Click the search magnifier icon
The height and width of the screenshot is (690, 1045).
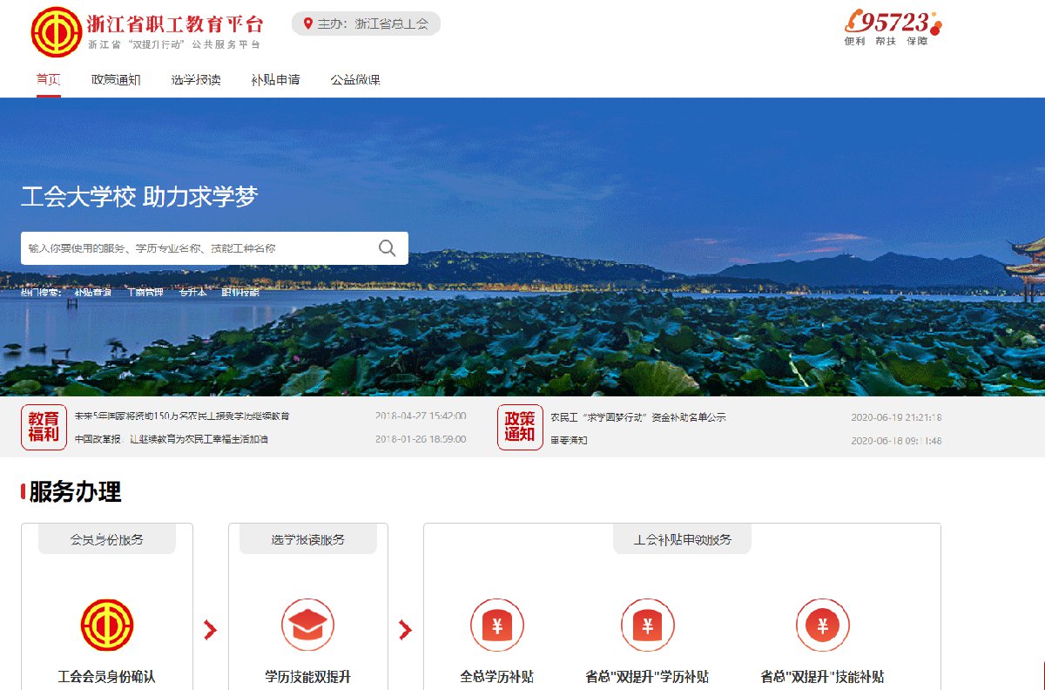pos(388,248)
